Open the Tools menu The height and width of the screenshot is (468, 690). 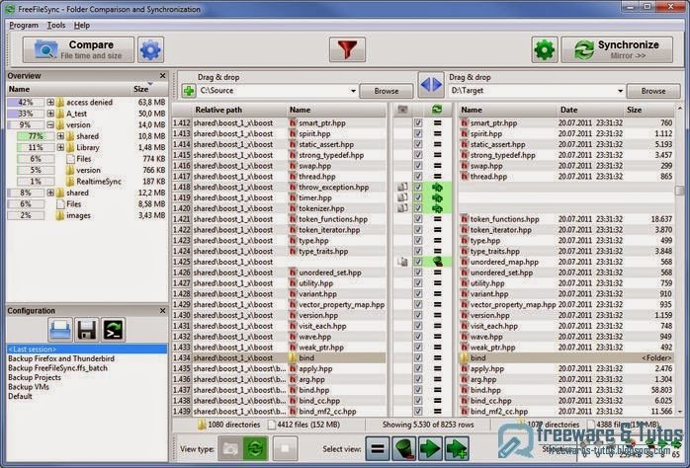click(x=56, y=25)
